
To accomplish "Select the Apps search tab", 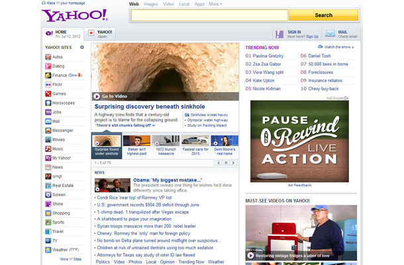I will (x=199, y=4).
